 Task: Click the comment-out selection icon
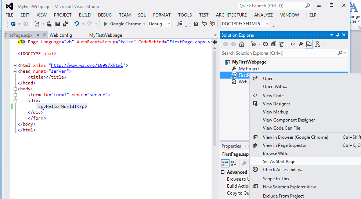click(x=204, y=24)
